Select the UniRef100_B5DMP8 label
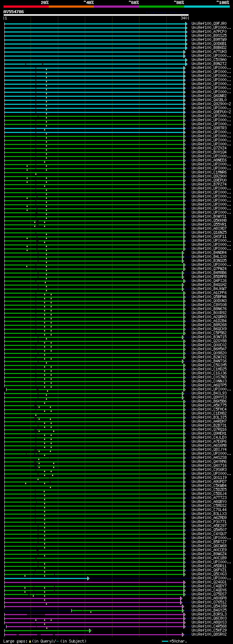233x644 pixels. tap(209, 277)
